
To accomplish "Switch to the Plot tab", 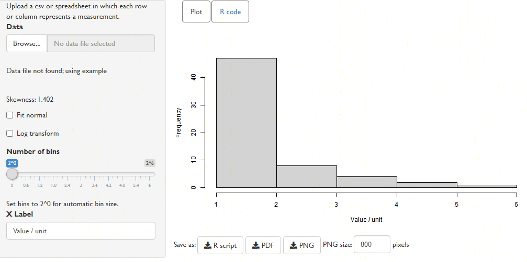I will coord(196,11).
